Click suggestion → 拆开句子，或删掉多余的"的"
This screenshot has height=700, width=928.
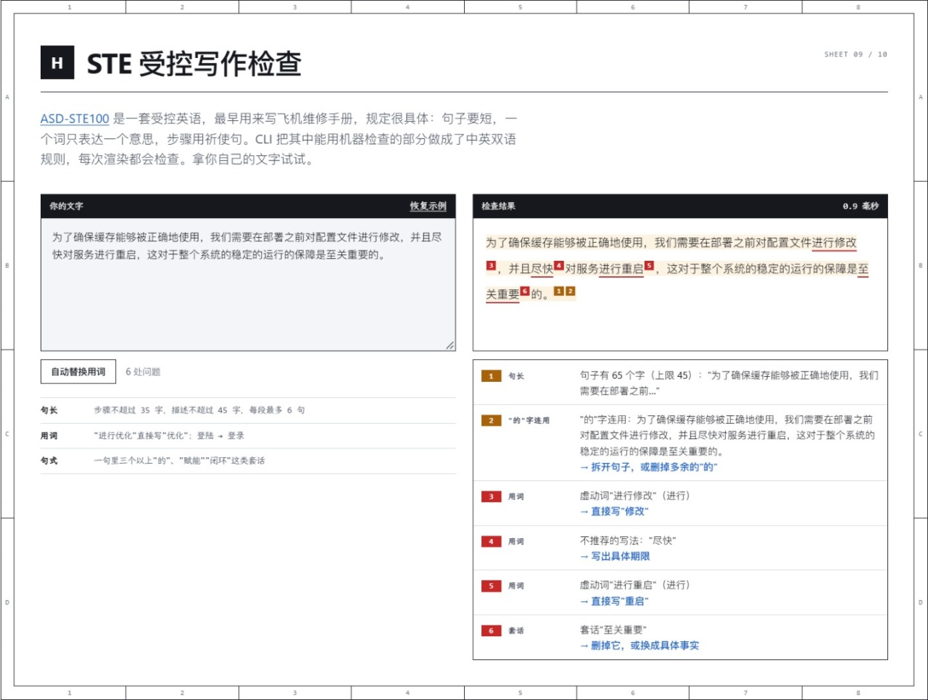tap(648, 467)
